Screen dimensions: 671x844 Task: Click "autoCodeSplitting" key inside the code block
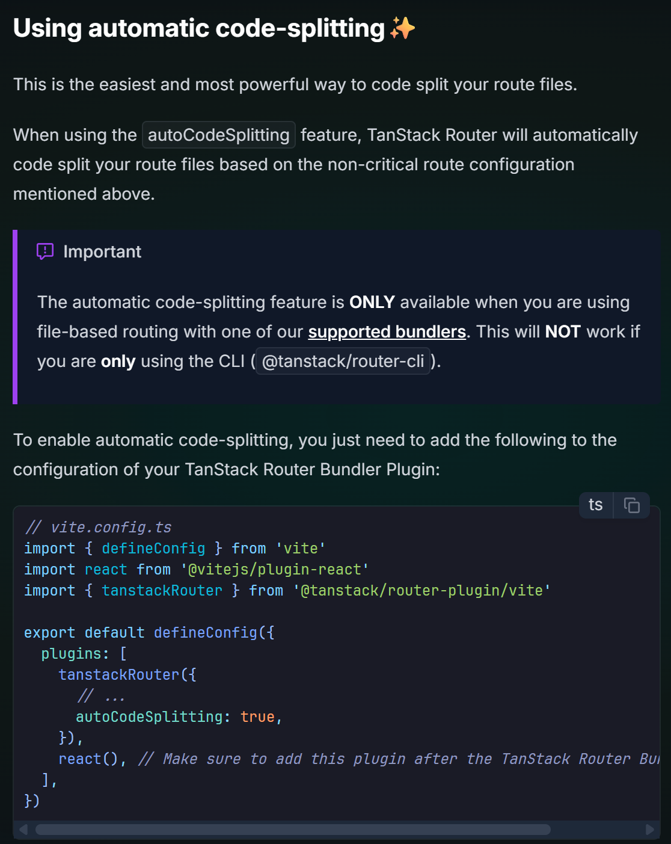(149, 717)
